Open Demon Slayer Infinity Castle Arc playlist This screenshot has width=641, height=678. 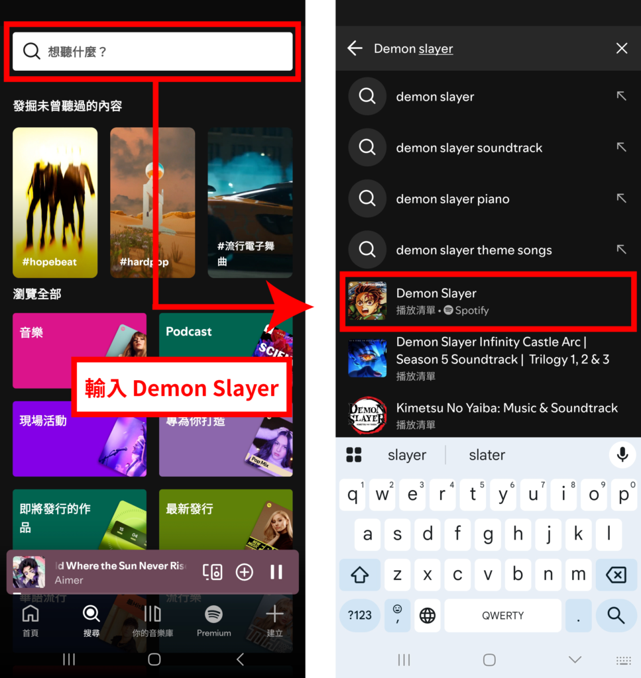[488, 358]
